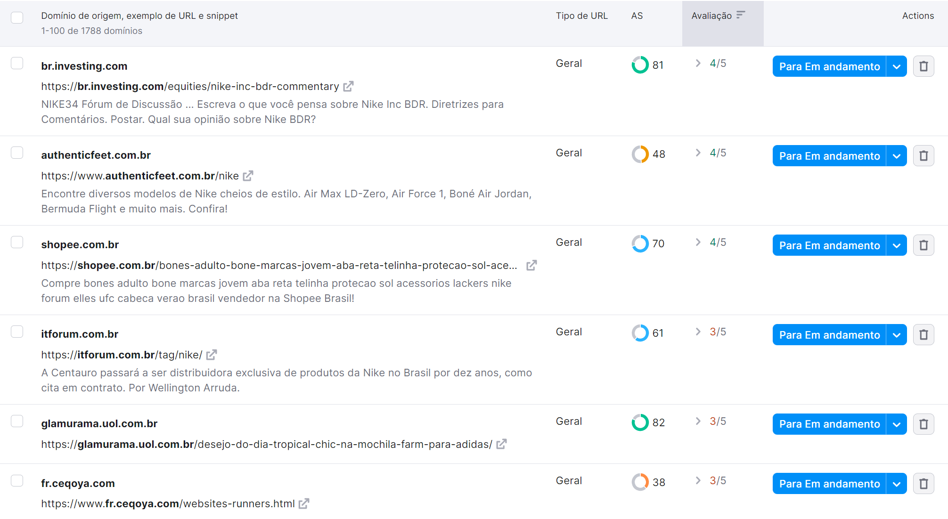The image size is (948, 519).
Task: Click Actions column header
Action: 918,16
